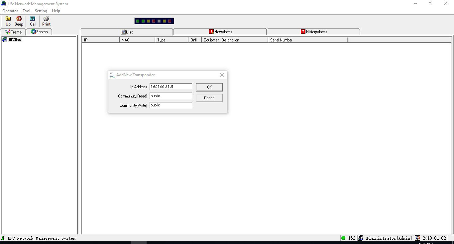Open the Setting menu

click(41, 11)
